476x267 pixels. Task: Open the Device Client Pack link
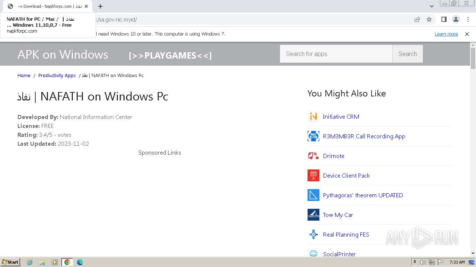pos(346,175)
